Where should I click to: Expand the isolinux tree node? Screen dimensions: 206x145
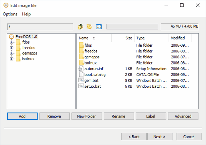click(x=11, y=59)
